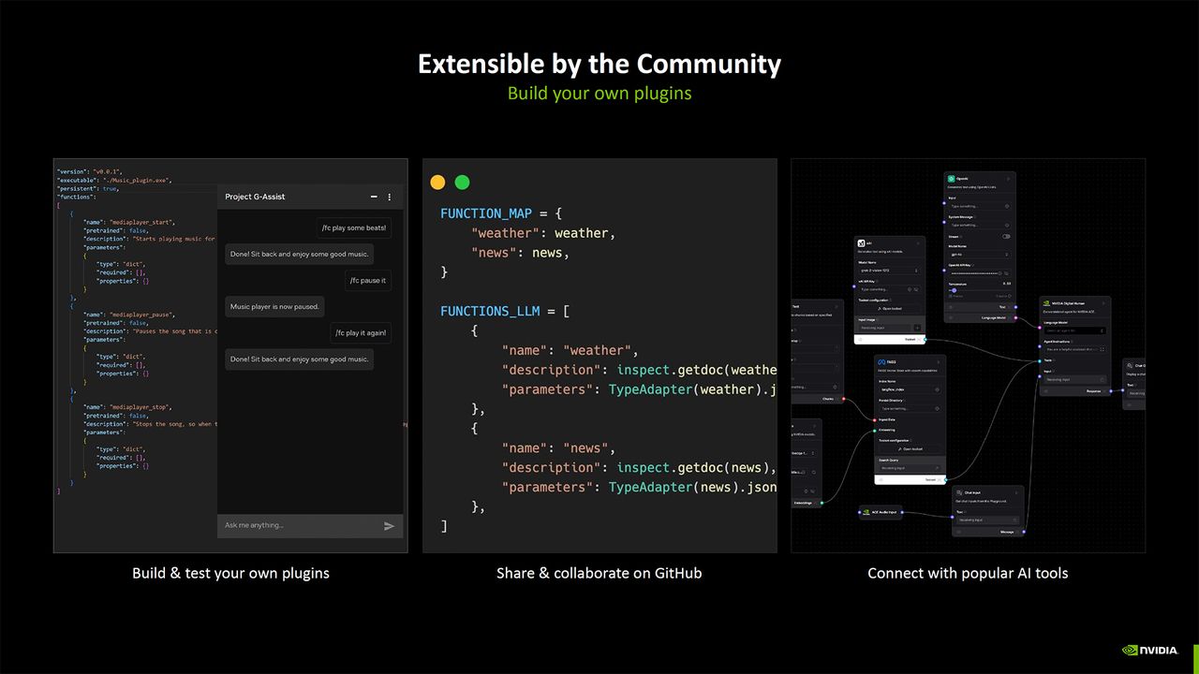Send the message in G-Assist chat
This screenshot has width=1199, height=674.
click(x=389, y=526)
